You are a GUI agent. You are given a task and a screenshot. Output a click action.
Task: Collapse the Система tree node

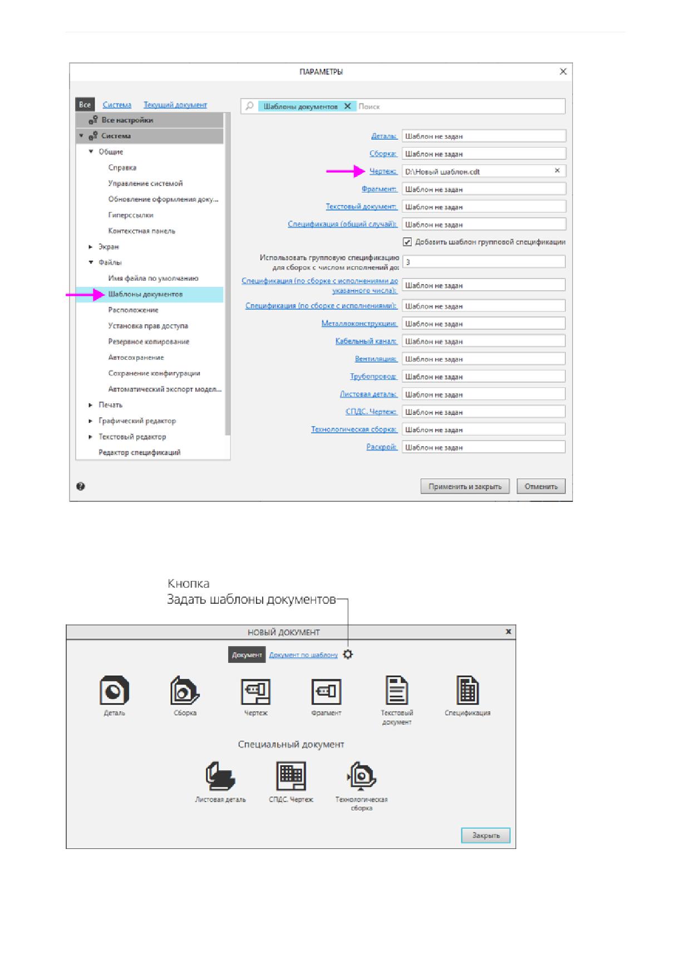pyautogui.click(x=81, y=135)
